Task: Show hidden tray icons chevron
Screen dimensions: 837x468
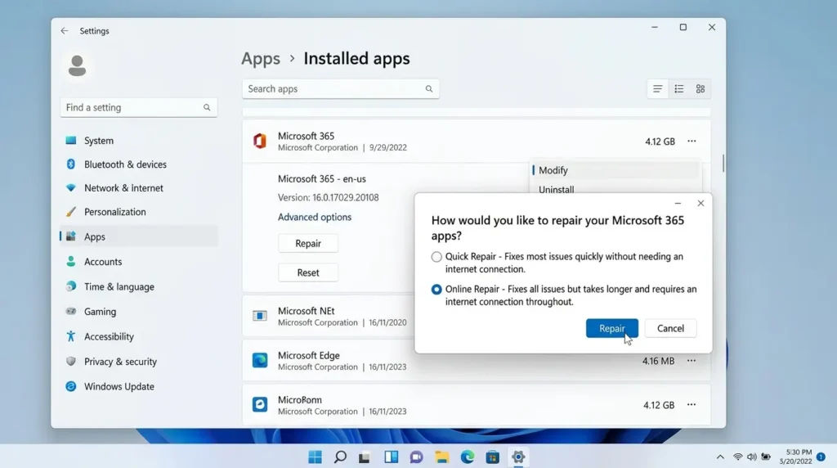Action: pos(720,457)
